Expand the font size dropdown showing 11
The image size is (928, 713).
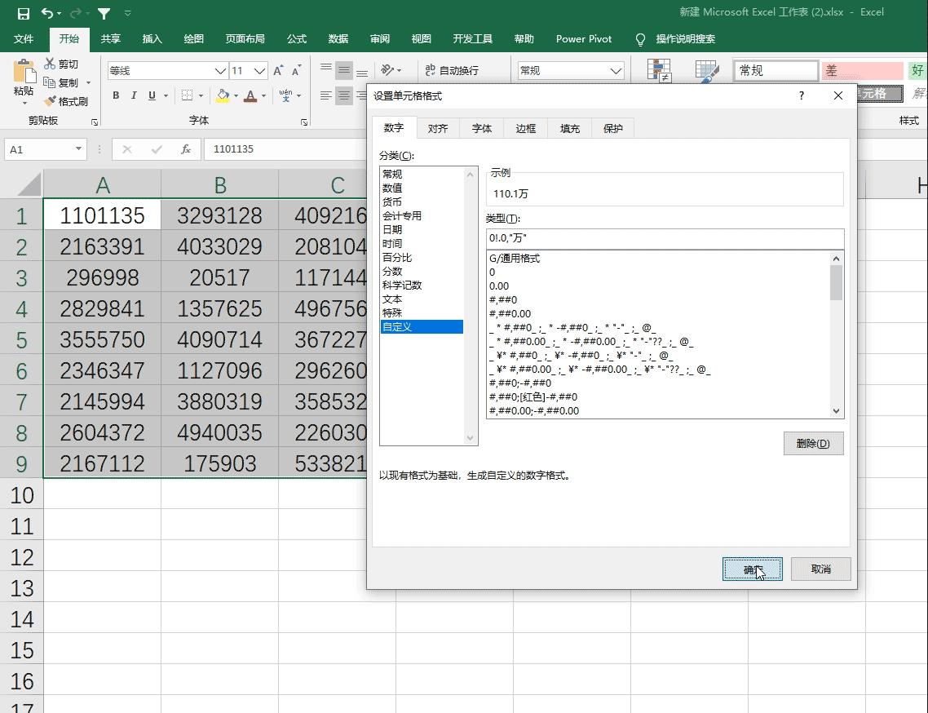click(x=259, y=71)
